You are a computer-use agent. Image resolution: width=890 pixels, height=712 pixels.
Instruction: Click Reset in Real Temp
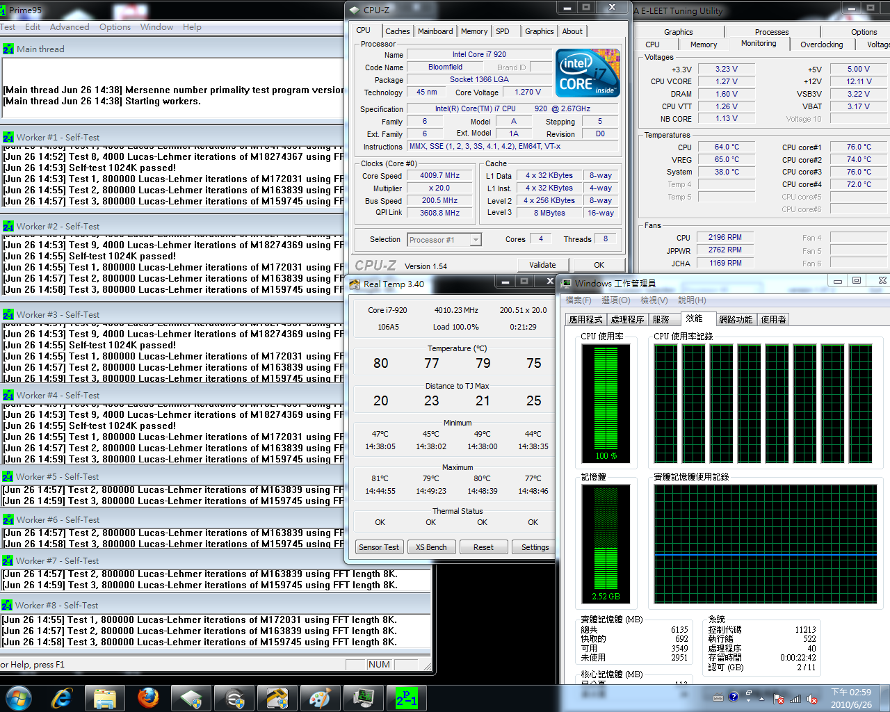coord(483,547)
